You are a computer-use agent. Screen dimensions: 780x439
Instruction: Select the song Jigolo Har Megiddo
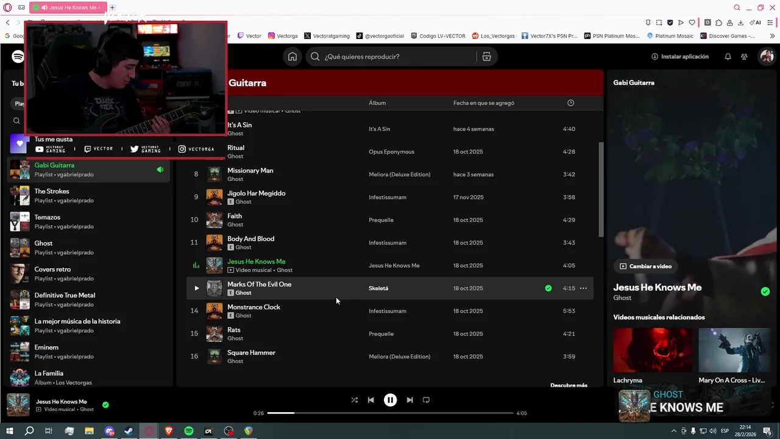(257, 193)
